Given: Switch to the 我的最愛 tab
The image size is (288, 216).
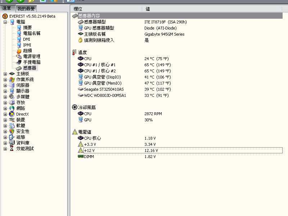Looking at the screenshot, I should pyautogui.click(x=26, y=9).
